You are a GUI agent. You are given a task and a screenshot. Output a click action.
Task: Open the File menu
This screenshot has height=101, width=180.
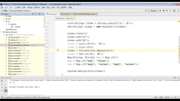pyautogui.click(x=2, y=7)
